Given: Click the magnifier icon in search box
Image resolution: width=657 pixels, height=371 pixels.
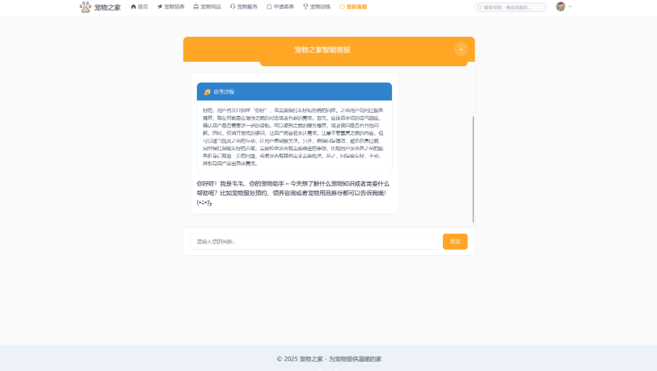Looking at the screenshot, I should click(x=480, y=7).
